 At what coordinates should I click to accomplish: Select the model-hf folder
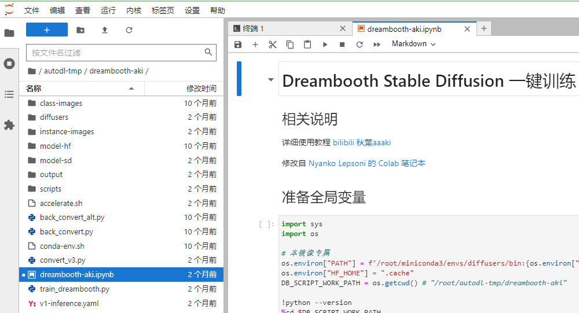(x=121, y=146)
